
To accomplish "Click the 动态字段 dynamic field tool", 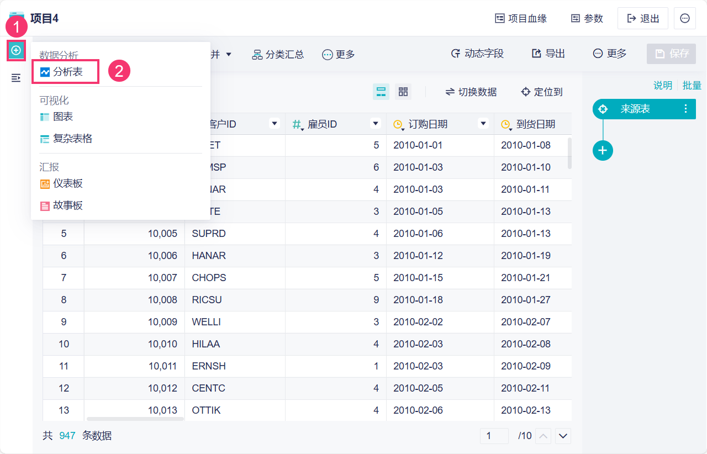I will pos(477,54).
